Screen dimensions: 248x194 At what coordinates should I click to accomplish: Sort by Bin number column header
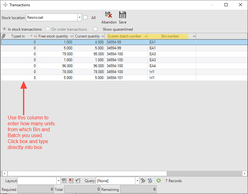(x=170, y=36)
